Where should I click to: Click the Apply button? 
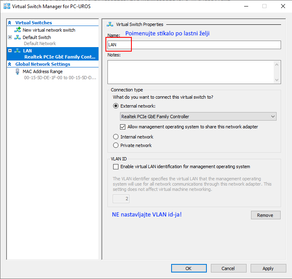(x=268, y=268)
